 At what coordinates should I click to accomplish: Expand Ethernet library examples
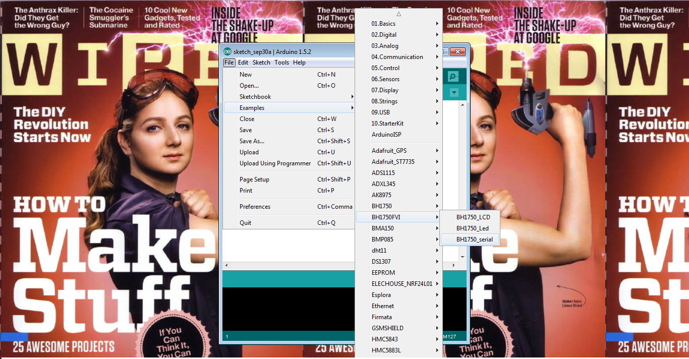398,306
